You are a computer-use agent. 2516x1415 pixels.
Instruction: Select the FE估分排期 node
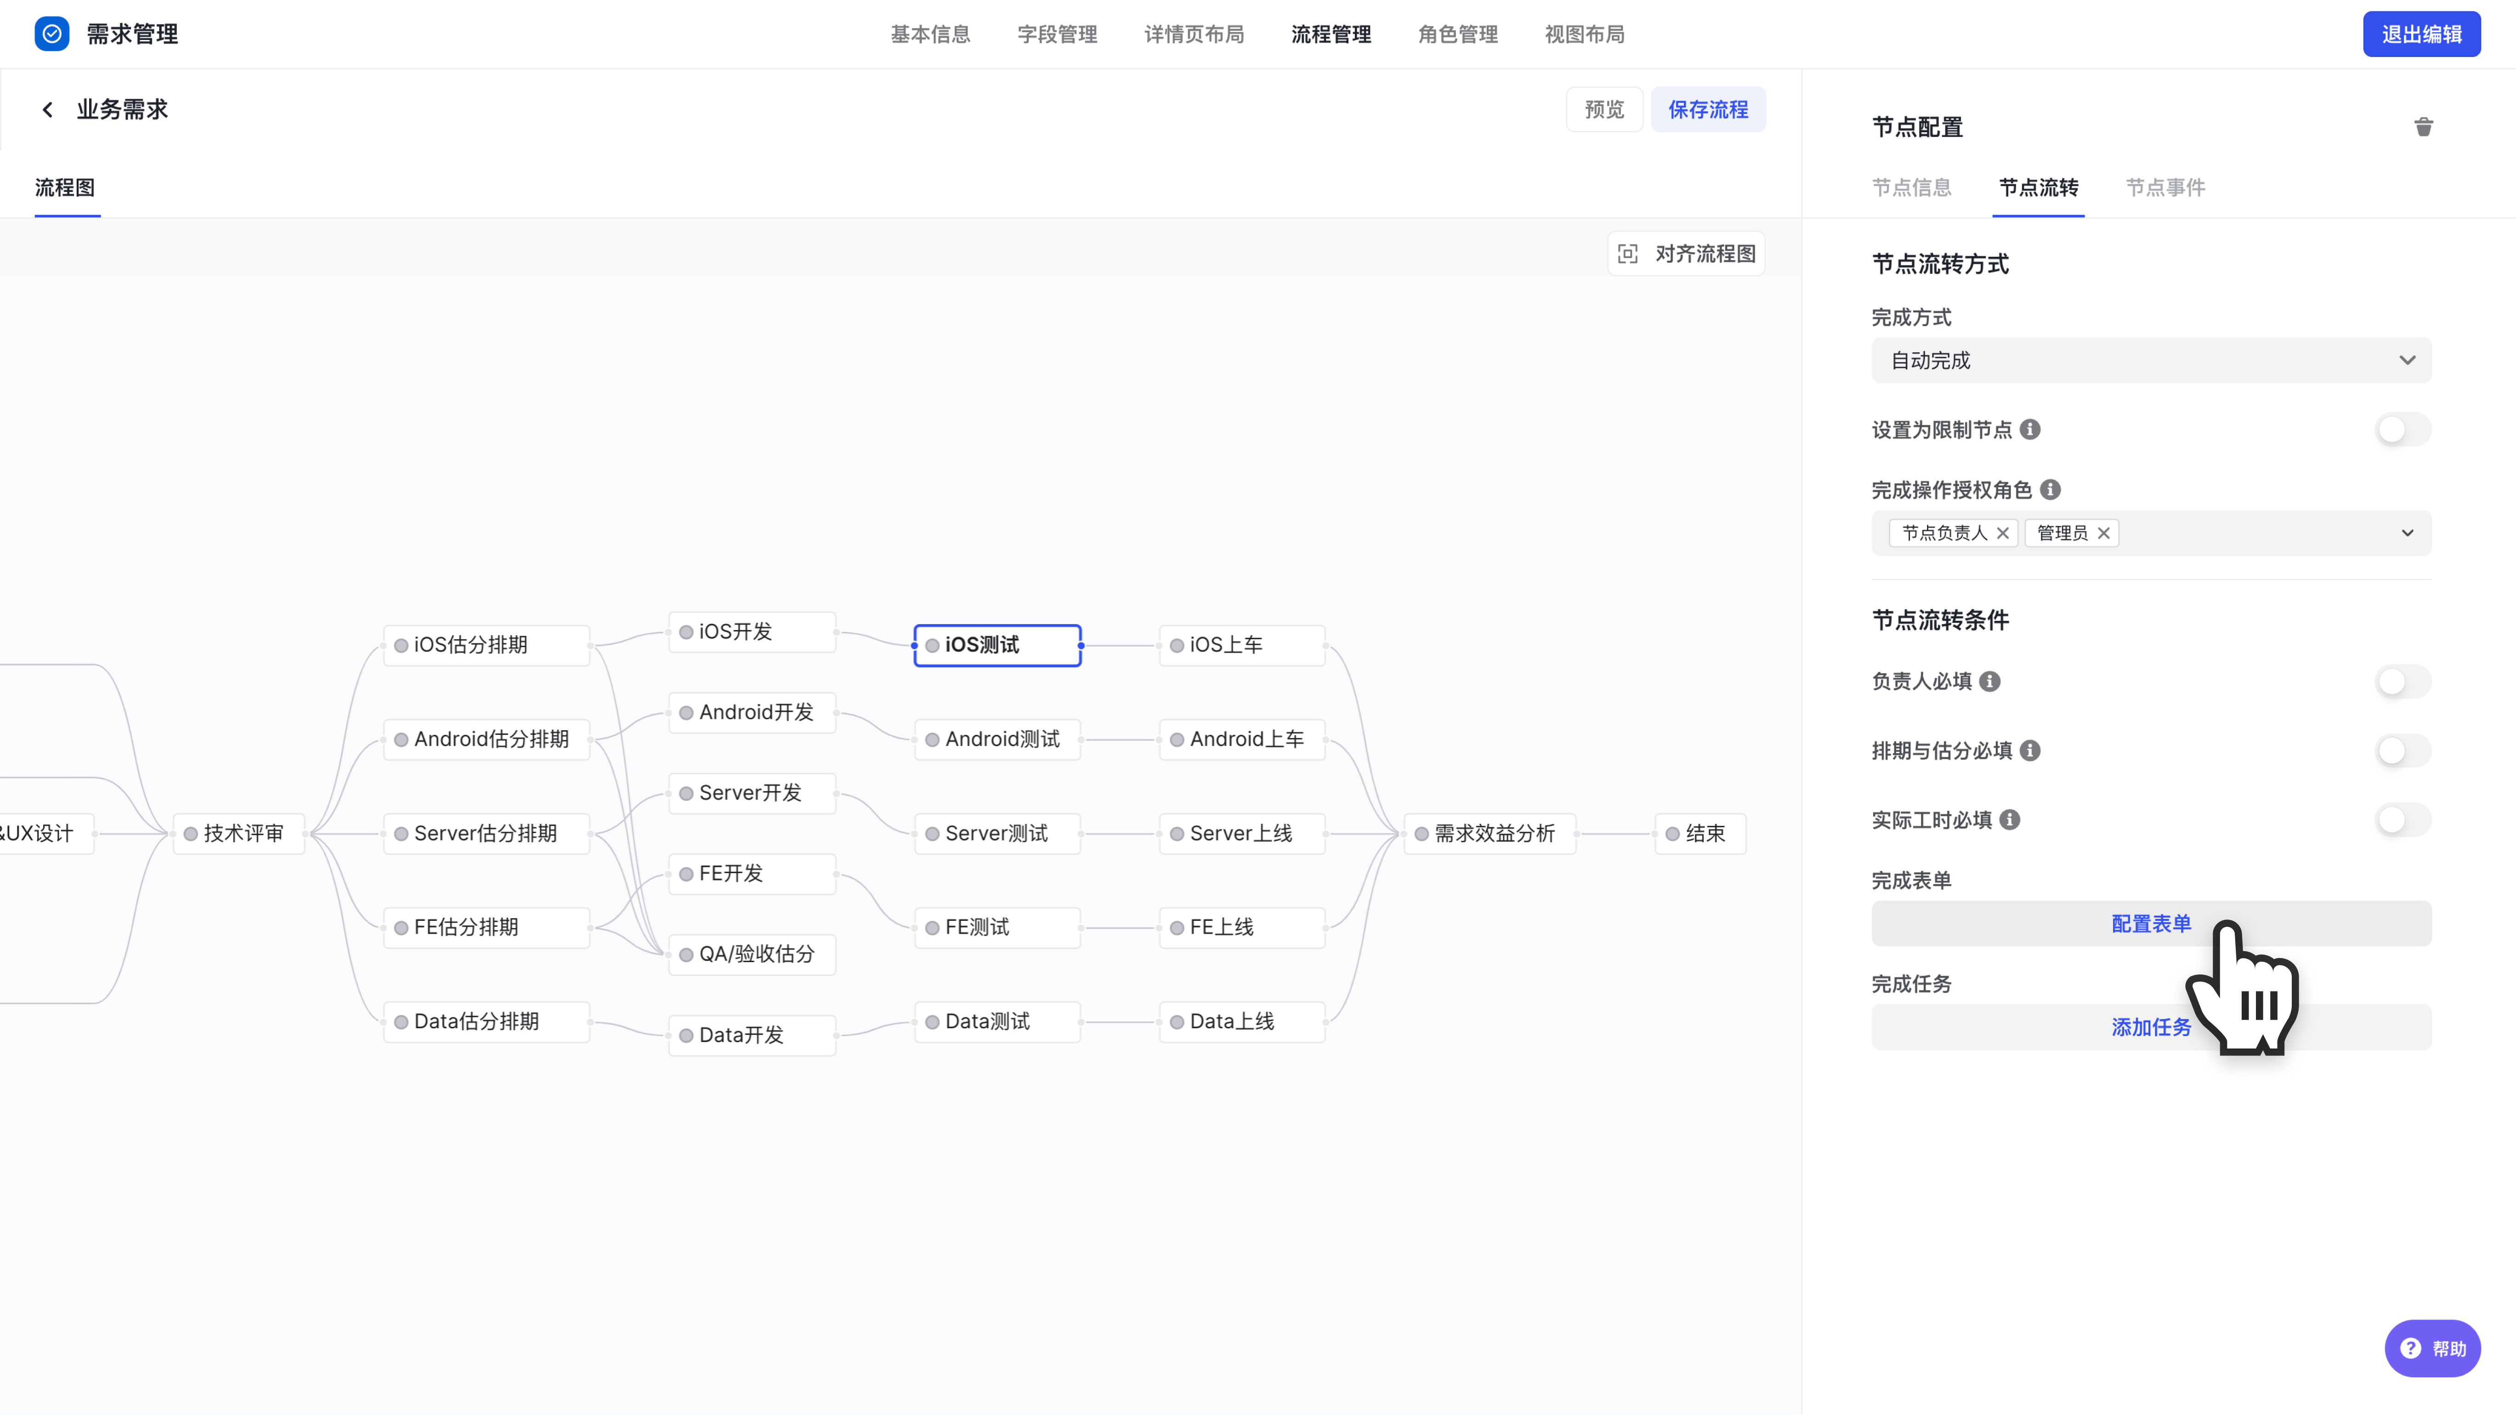(487, 928)
